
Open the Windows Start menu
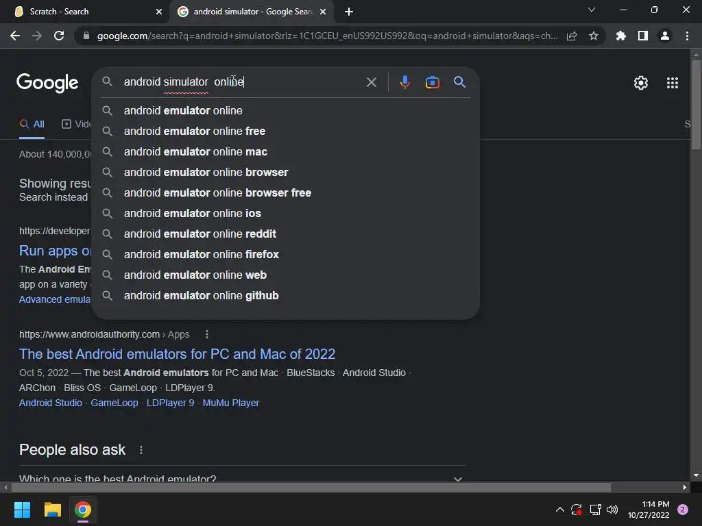[22, 510]
